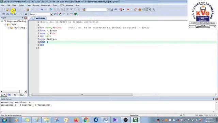Click the editor horizontal scrollbar thumb
218x123 pixels.
pyautogui.click(x=82, y=95)
